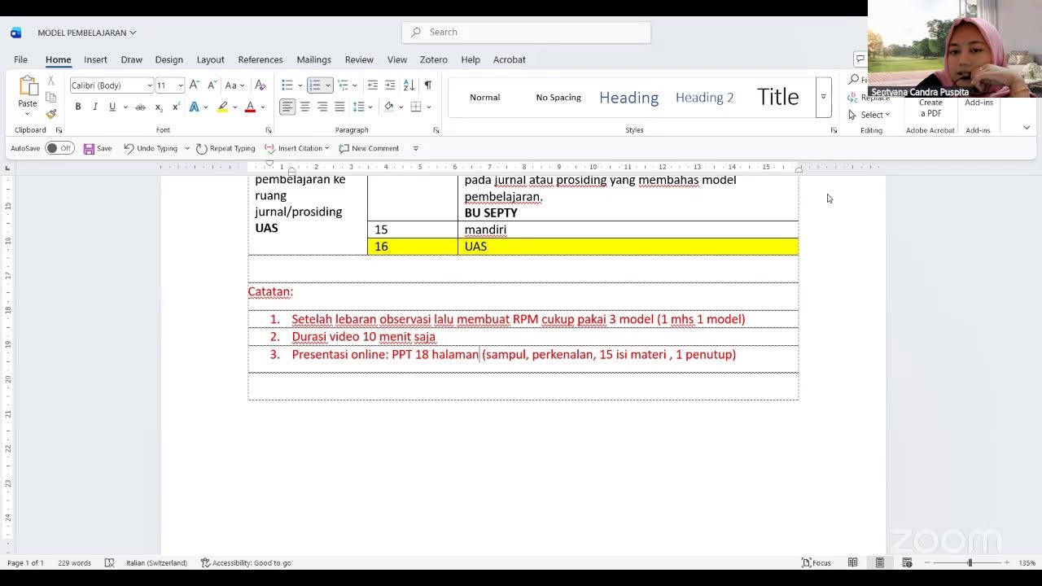
Task: Decrease font size with the smaller A icon
Action: point(212,85)
